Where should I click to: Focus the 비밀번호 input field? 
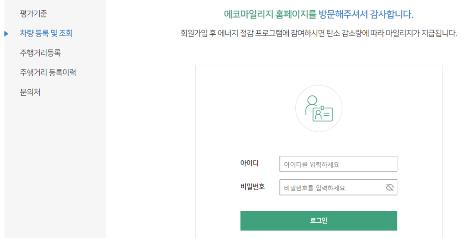coord(338,187)
